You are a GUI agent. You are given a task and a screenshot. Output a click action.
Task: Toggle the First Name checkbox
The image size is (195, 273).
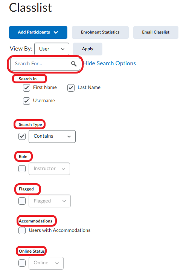[26, 88]
